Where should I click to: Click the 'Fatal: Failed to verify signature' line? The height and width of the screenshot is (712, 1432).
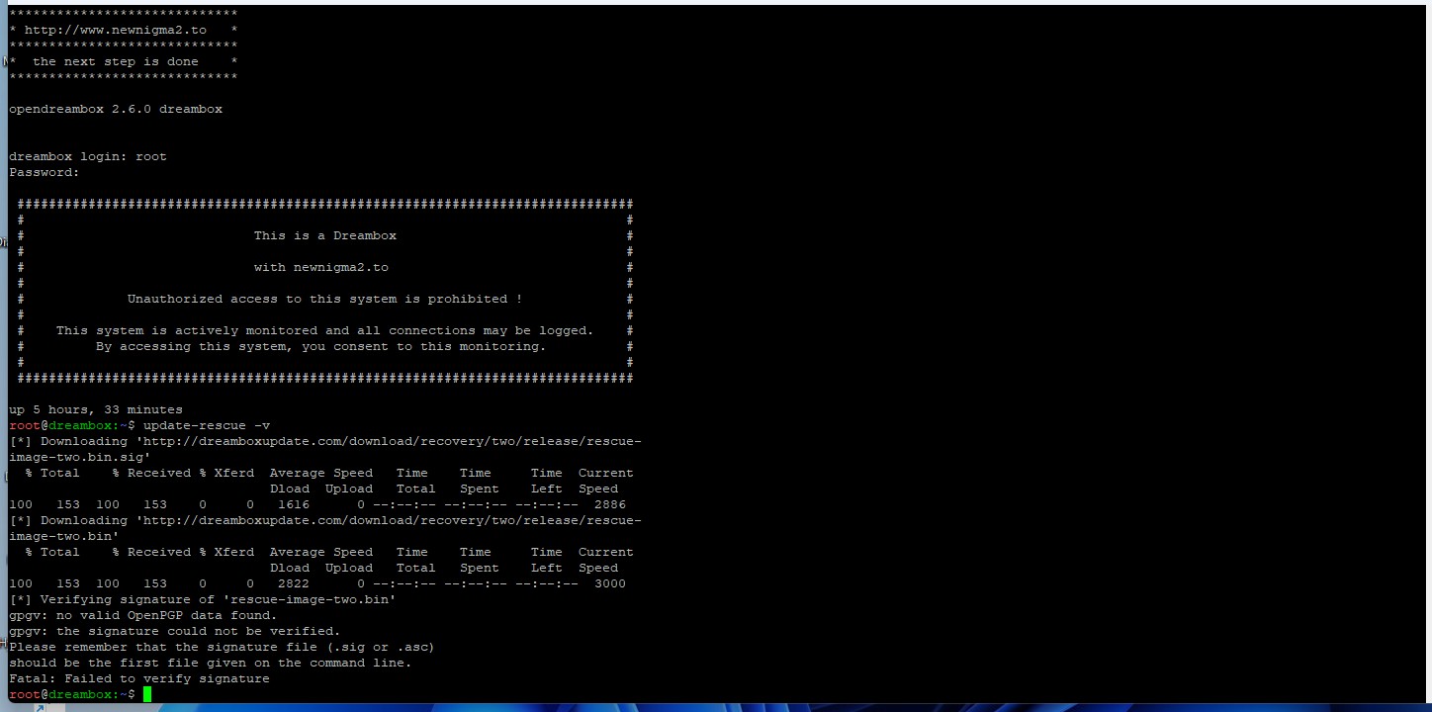[x=139, y=678]
